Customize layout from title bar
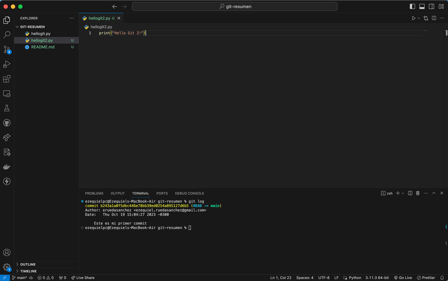 [441, 6]
